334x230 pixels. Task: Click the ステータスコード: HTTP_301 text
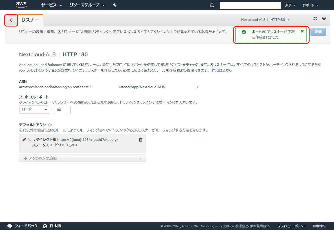point(55,145)
